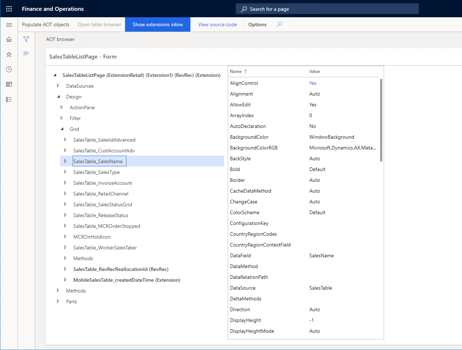
Task: Expand SalesTable_CustAccountAdv node
Action: tap(65, 151)
